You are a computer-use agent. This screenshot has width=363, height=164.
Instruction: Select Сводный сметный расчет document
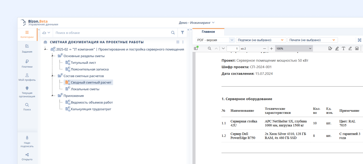[x=88, y=82]
